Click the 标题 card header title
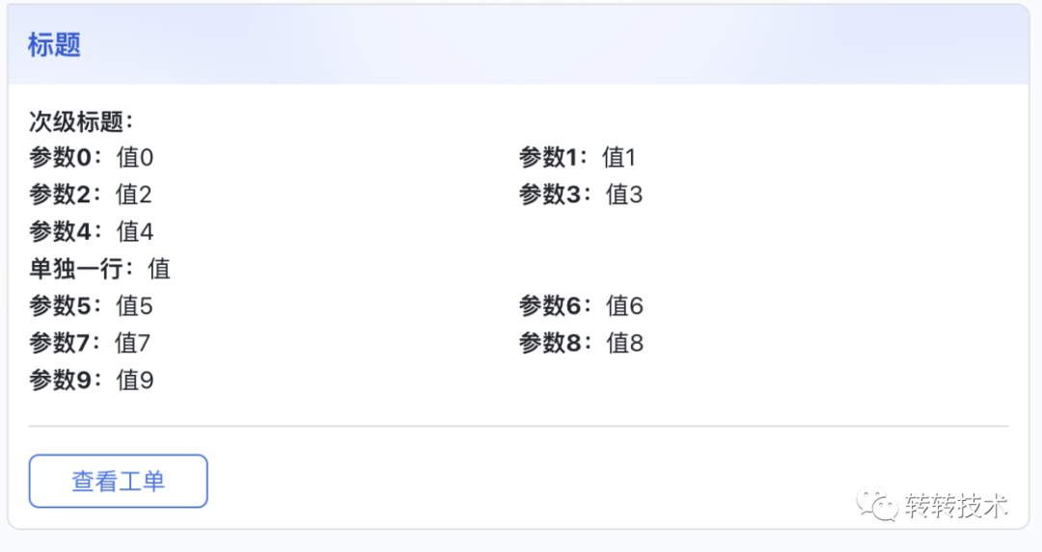Viewport: 1042px width, 552px height. pos(54,45)
